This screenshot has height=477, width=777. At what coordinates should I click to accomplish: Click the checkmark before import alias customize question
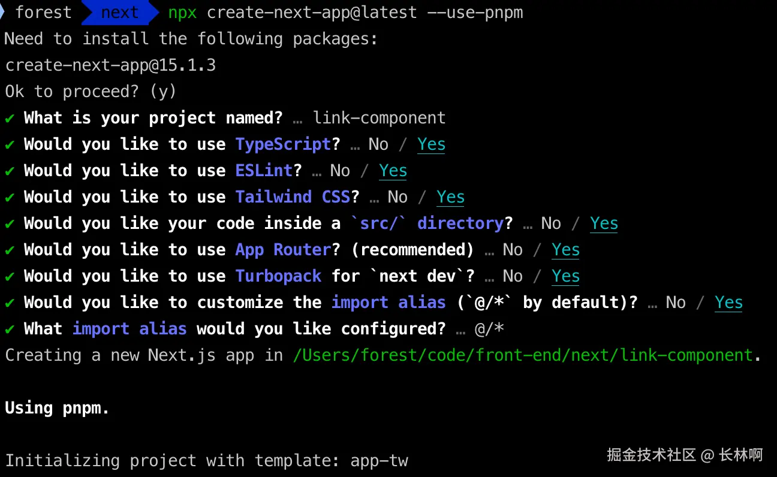[x=10, y=303]
